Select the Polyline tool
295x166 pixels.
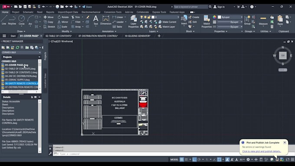(12, 20)
